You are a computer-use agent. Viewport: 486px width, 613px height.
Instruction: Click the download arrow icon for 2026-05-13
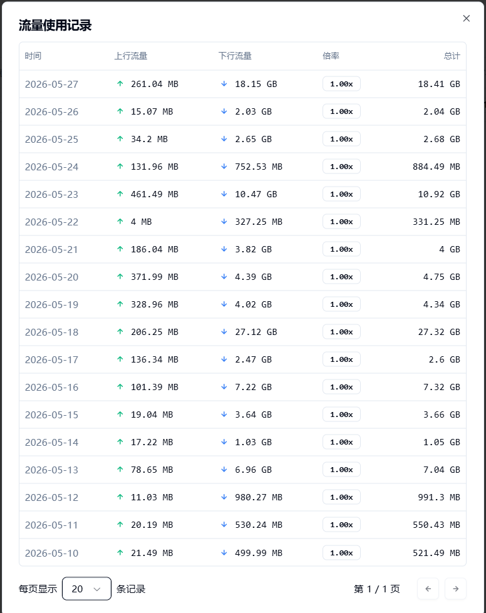224,470
